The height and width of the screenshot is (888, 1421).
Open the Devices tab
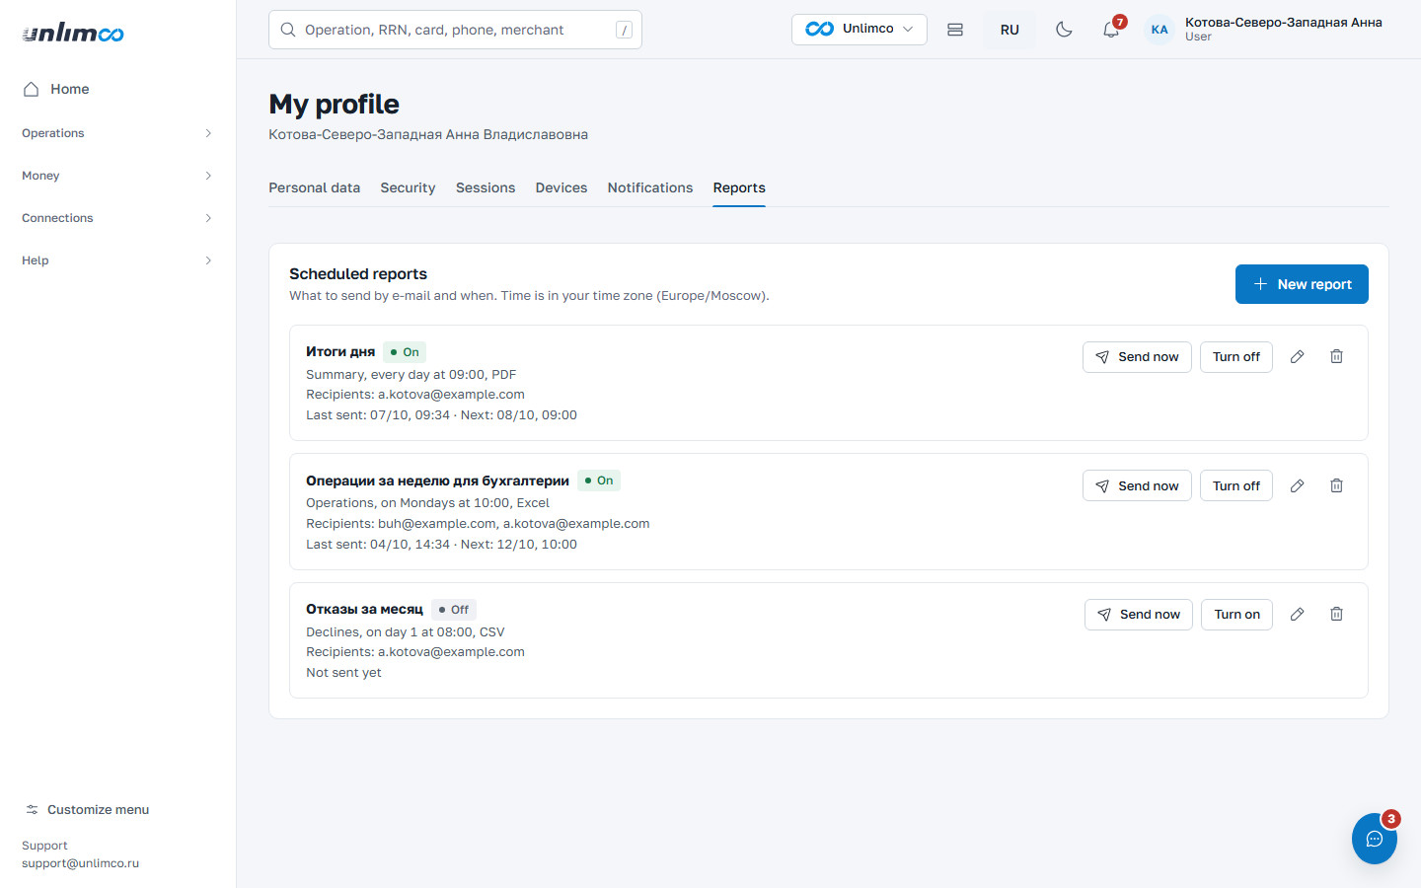point(561,187)
